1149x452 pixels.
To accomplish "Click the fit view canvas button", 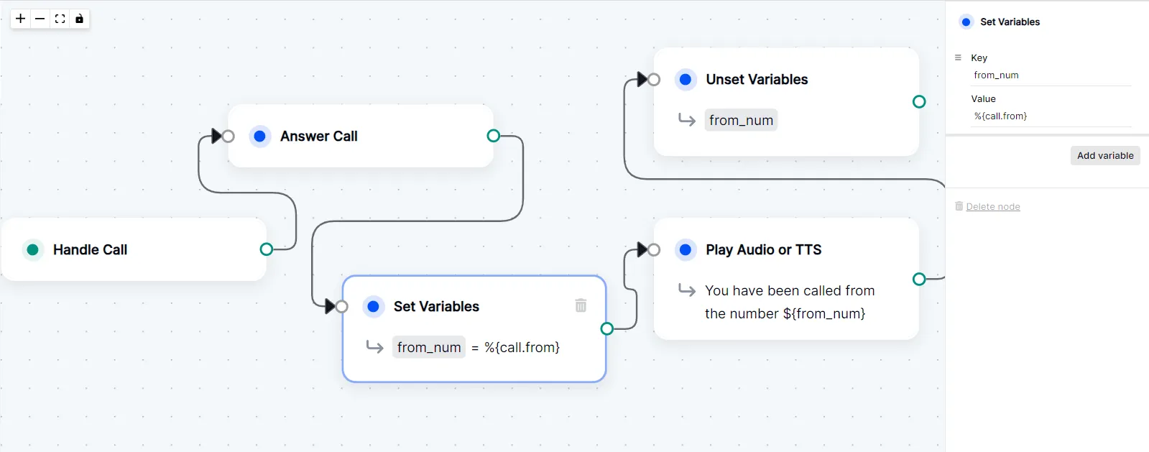I will click(x=60, y=19).
